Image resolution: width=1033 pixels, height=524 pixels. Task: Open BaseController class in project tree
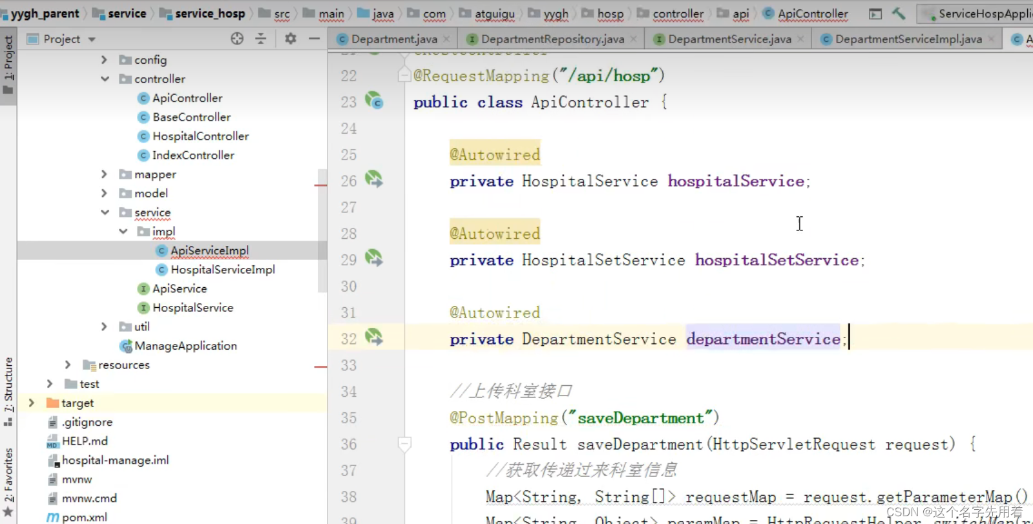(184, 117)
